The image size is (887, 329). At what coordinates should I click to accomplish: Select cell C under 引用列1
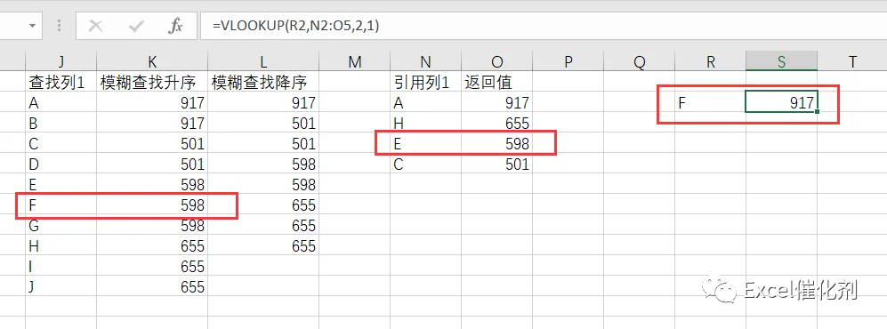click(426, 164)
